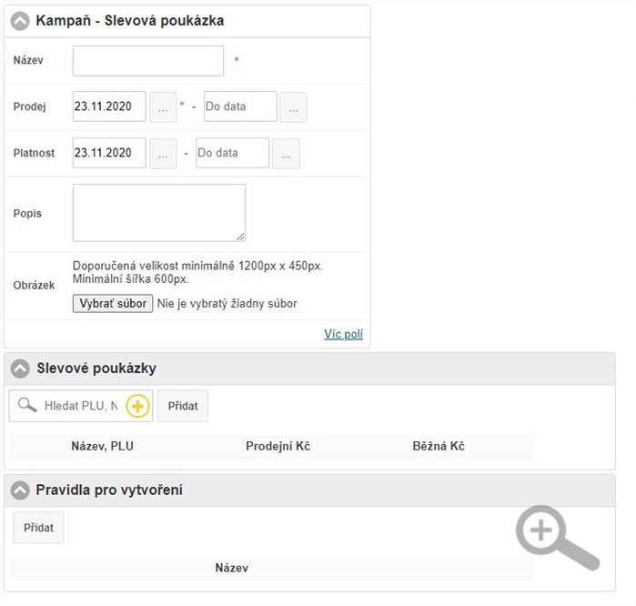Click Přidat under Pravidla pro vytvoření
Viewport: 636px width, 606px height.
pos(38,528)
